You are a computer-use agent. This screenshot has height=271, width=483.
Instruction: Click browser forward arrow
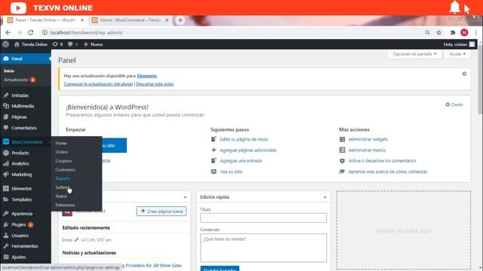[19, 32]
